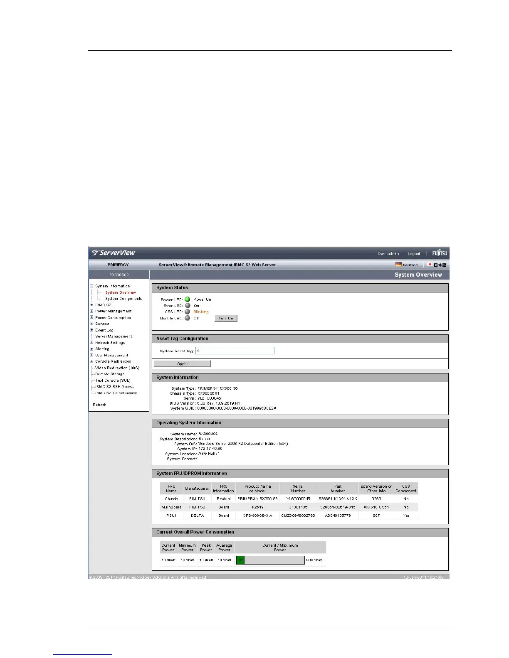Open iRMC S2 Telnet Access

pos(116,393)
